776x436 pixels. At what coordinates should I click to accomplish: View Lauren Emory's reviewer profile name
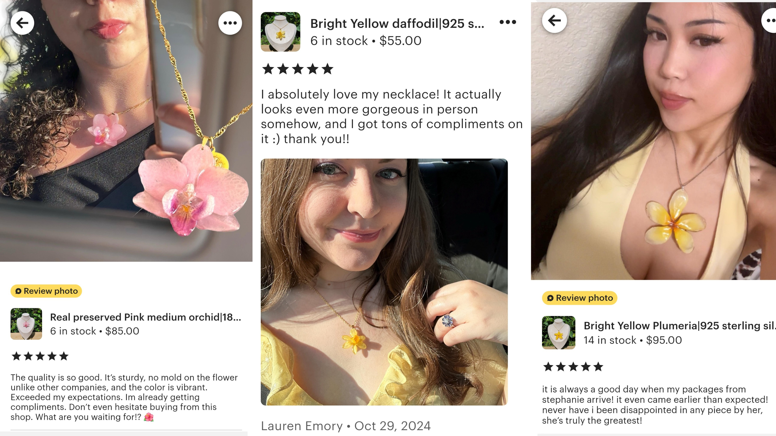tap(302, 426)
